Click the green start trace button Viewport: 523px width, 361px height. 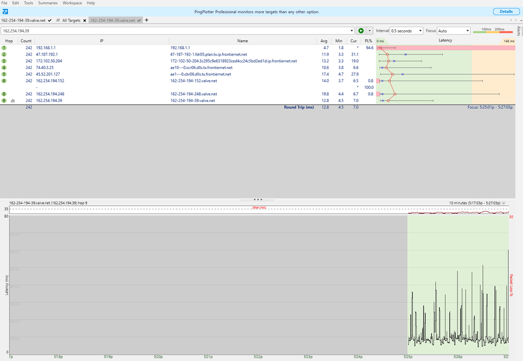(361, 31)
